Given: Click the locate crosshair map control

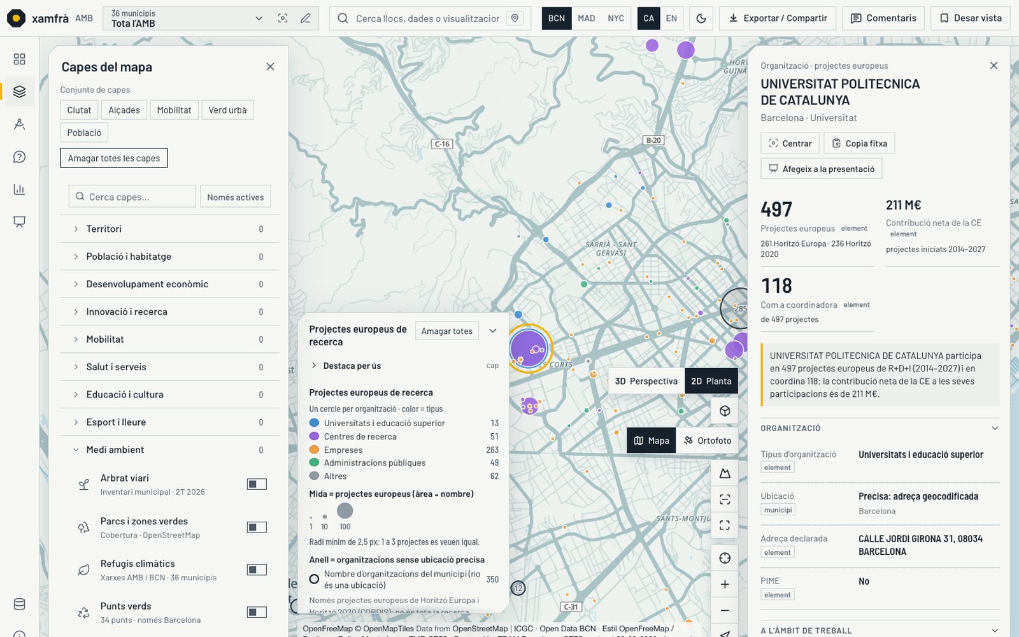Looking at the screenshot, I should point(725,559).
